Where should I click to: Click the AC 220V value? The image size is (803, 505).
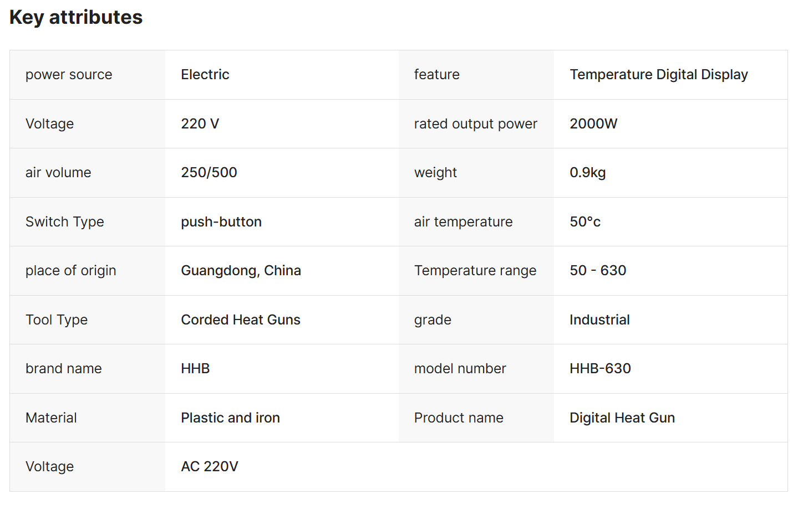[210, 467]
